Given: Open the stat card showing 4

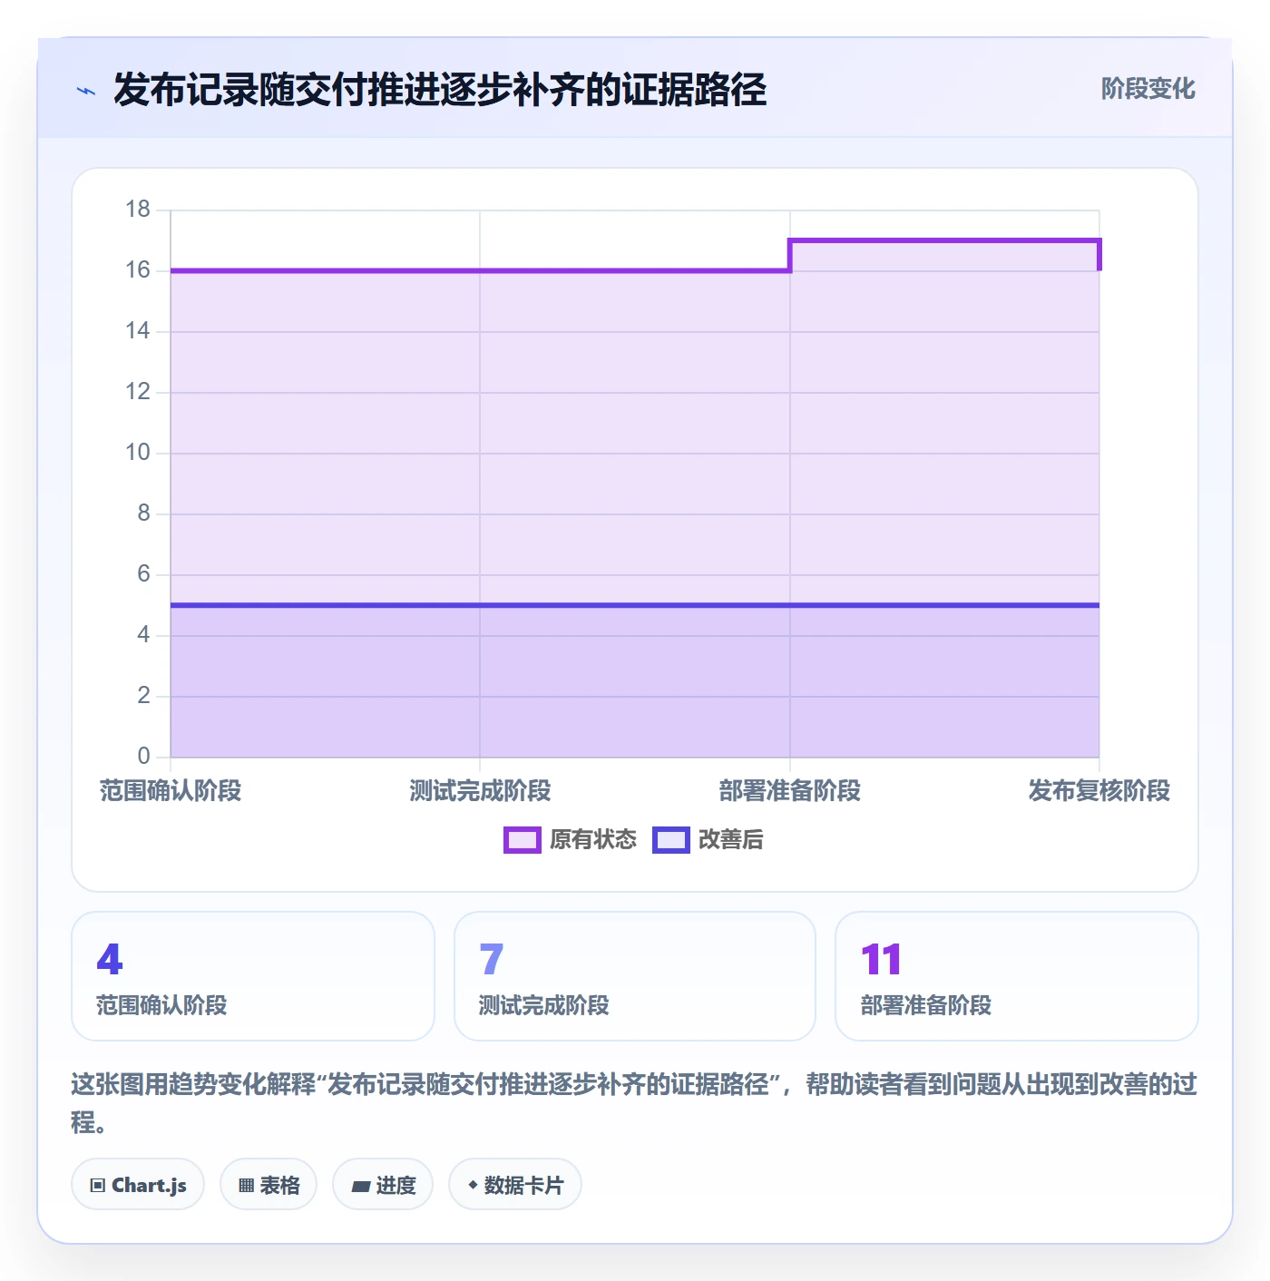Looking at the screenshot, I should (253, 976).
